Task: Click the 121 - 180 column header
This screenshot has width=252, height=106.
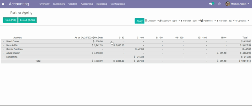Action: (202, 38)
